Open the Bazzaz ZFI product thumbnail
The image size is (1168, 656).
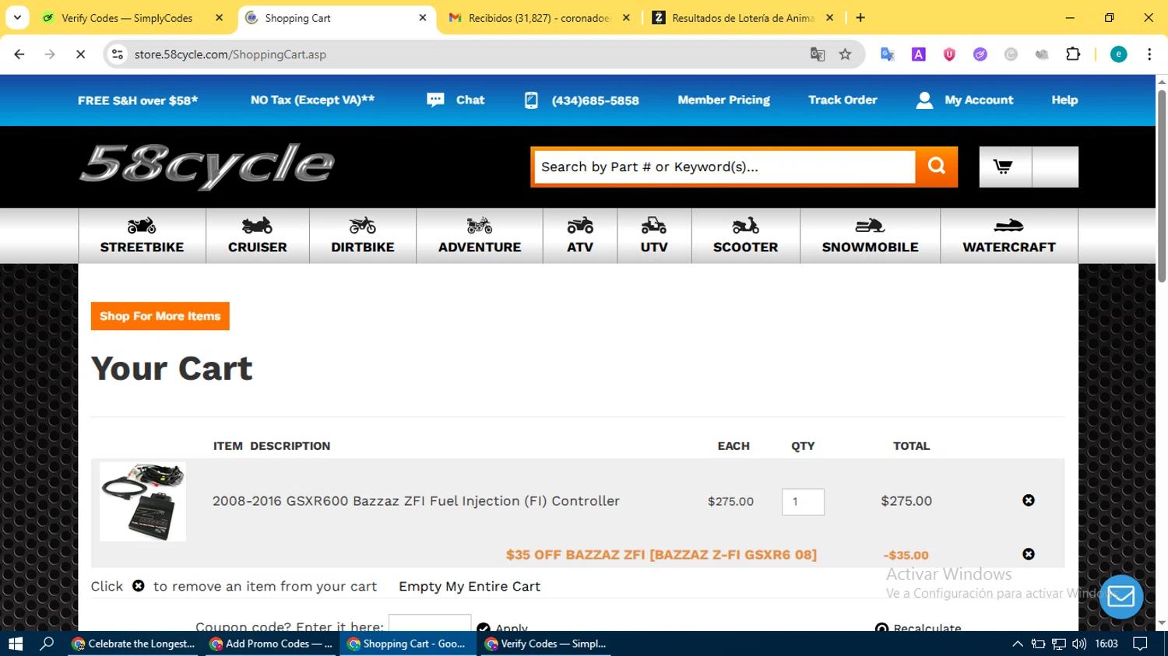[x=142, y=501]
